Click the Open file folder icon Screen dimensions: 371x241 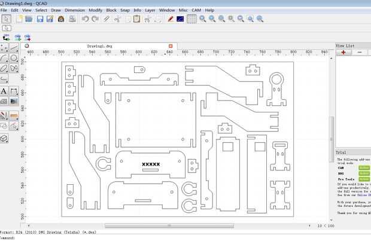tap(29, 19)
